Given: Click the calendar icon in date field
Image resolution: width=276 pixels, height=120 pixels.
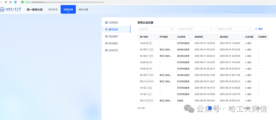Looking at the screenshot, I should pos(172,29).
